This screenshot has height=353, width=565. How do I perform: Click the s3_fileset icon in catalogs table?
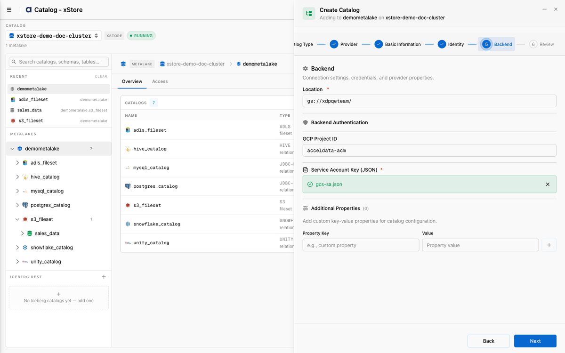pos(128,205)
